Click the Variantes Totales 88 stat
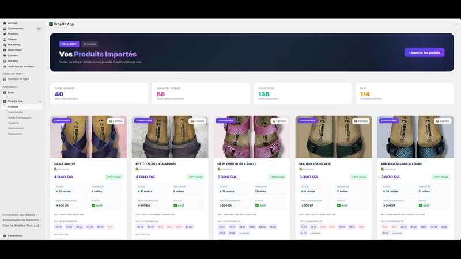The width and height of the screenshot is (461, 259). pyautogui.click(x=201, y=94)
